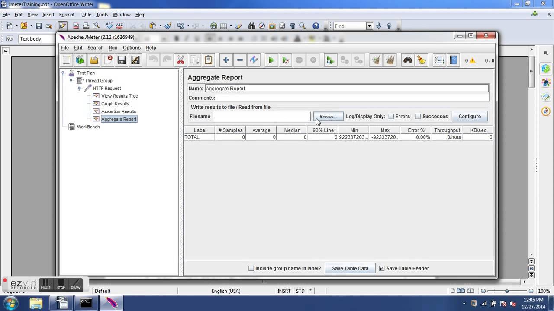
Task: Collapse the HTTP Request tree node
Action: coord(79,89)
